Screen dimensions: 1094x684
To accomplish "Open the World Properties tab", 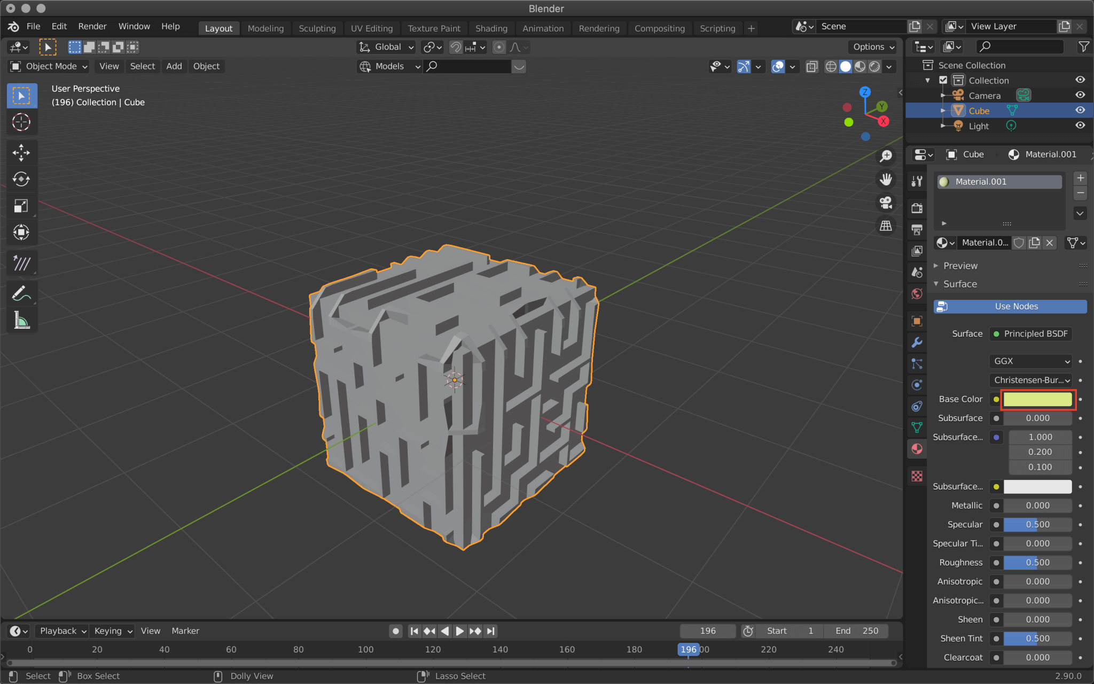I will (x=917, y=293).
